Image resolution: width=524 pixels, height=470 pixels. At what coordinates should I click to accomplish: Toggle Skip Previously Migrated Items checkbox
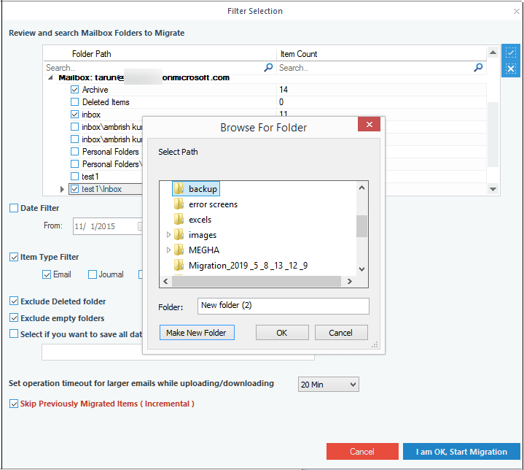pyautogui.click(x=14, y=404)
